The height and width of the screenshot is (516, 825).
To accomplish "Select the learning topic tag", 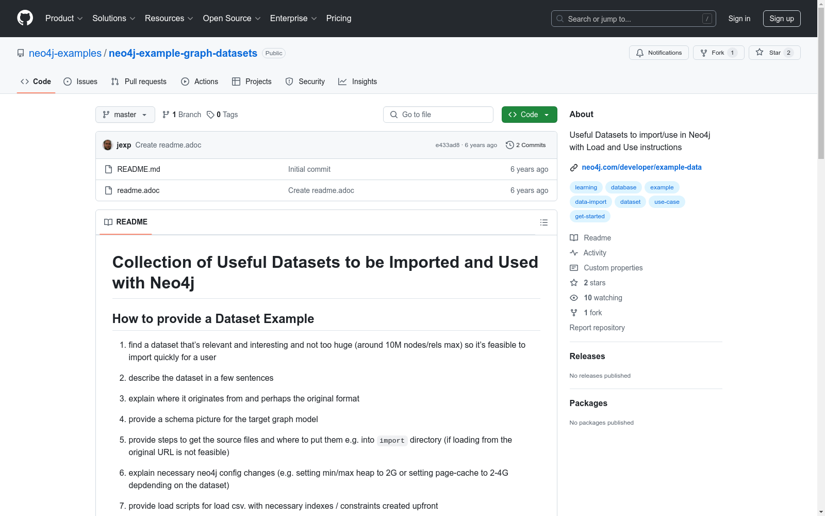I will [x=586, y=187].
